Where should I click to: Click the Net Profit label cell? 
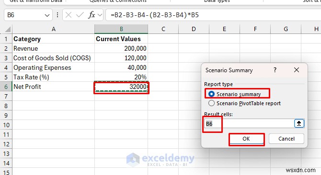coord(54,87)
